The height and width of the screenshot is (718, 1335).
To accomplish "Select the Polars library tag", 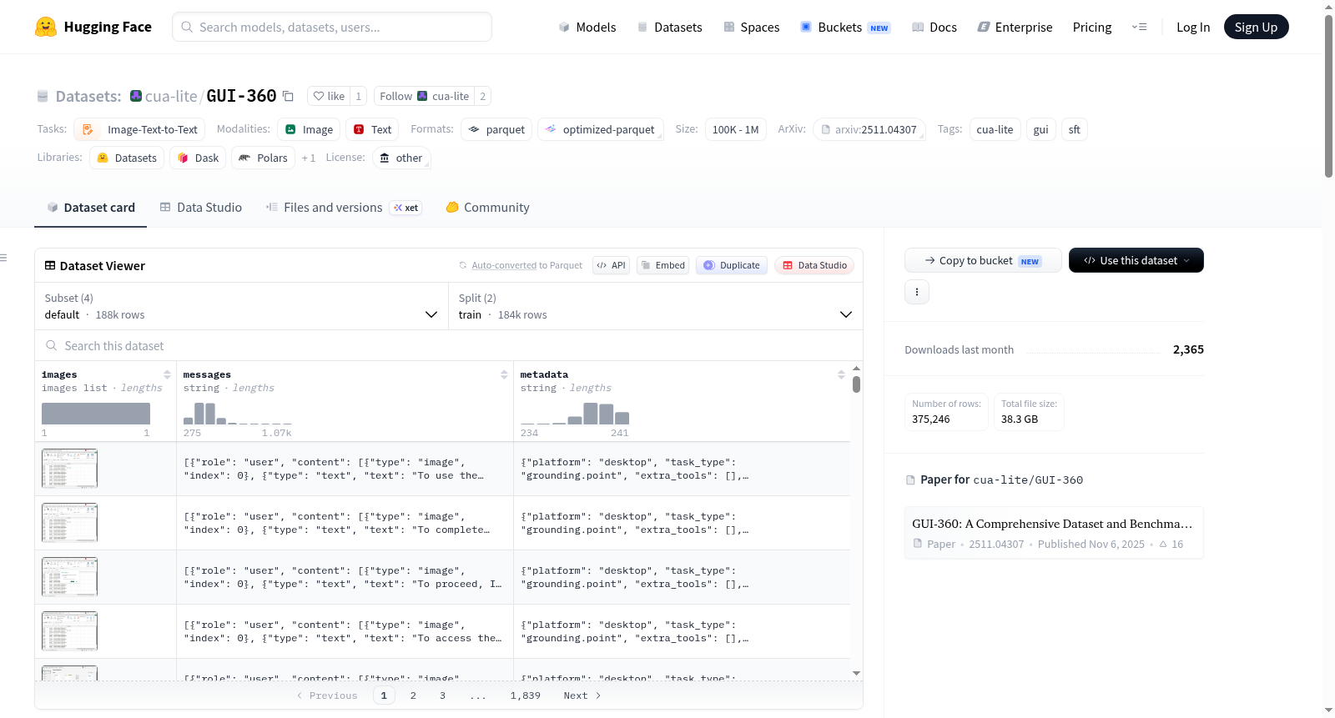I will coord(263,158).
